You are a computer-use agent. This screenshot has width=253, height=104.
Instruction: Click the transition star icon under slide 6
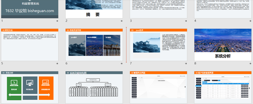121,64
